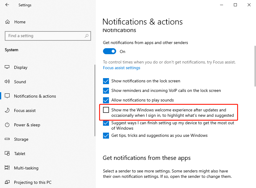Click the Projecting to this PC icon

[7, 182]
